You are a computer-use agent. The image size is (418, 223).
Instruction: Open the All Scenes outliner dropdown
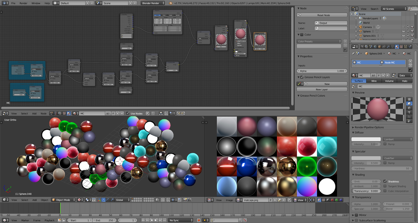pyautogui.click(x=394, y=9)
